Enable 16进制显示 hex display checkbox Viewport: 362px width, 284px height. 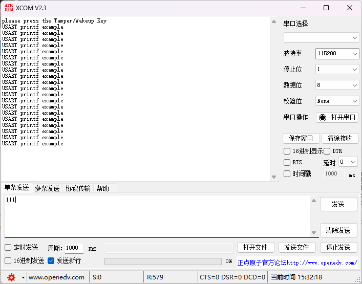click(287, 151)
